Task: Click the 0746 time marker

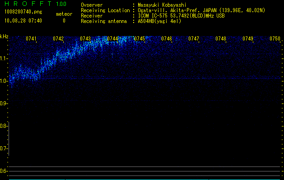Action: pos(167,39)
